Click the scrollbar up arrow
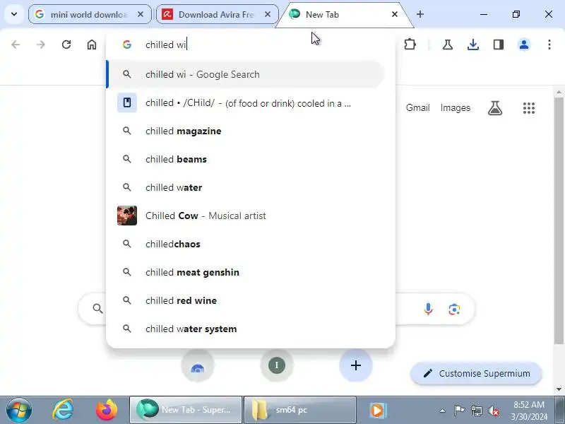565x424 pixels. 559,93
